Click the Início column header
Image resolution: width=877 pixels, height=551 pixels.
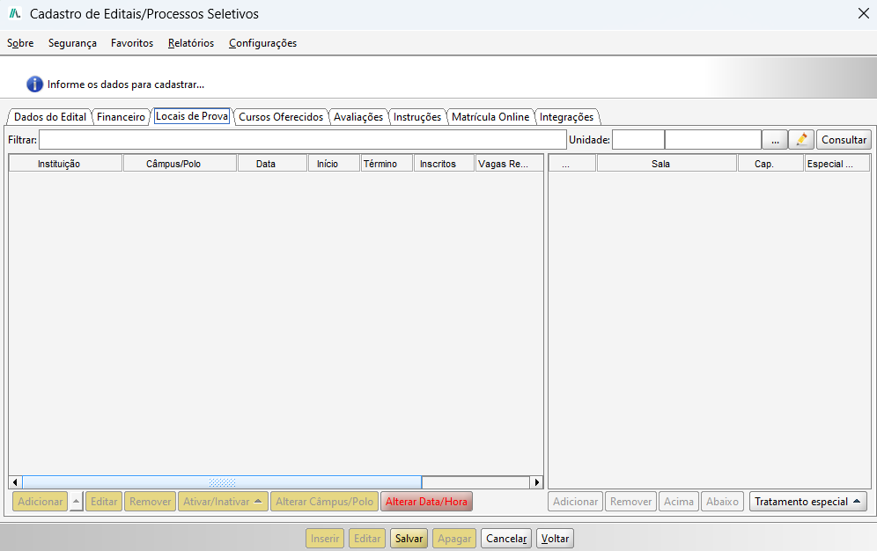(x=334, y=164)
